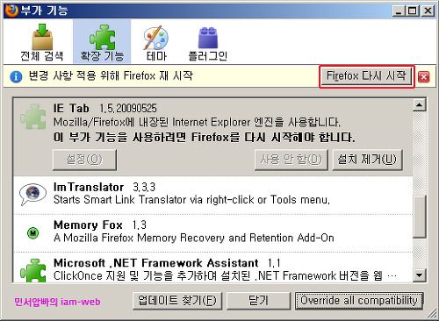Click the Firefox logo in title bar
This screenshot has width=439, height=321.
(11, 11)
